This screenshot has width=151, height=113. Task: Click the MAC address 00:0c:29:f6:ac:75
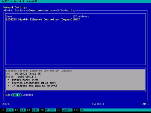pyautogui.click(x=28, y=74)
